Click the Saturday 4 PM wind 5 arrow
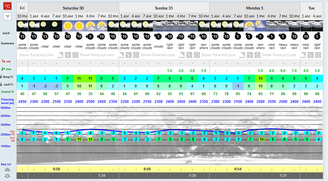 tap(90, 37)
